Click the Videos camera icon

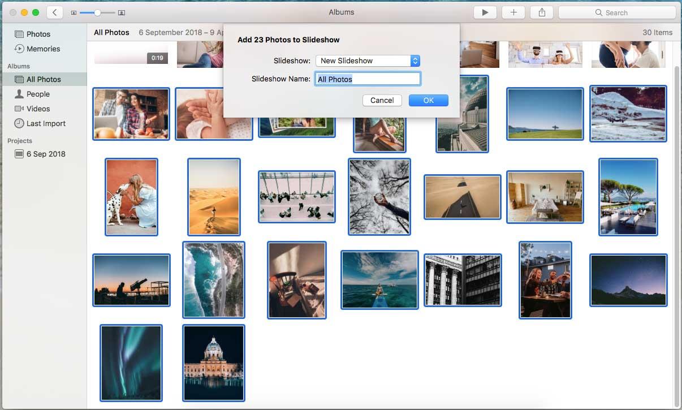coord(19,109)
